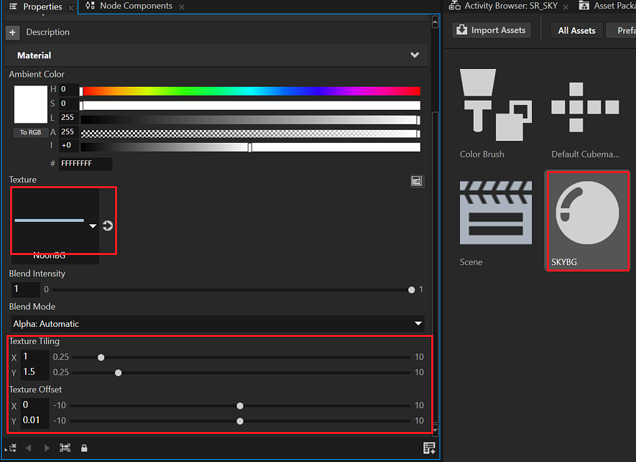The image size is (636, 462).
Task: Click the Blend Intensity slider handle
Action: 411,290
